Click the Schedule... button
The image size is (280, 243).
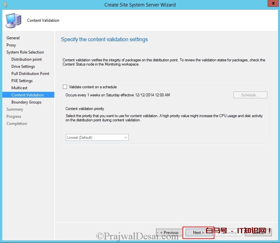coord(250,95)
